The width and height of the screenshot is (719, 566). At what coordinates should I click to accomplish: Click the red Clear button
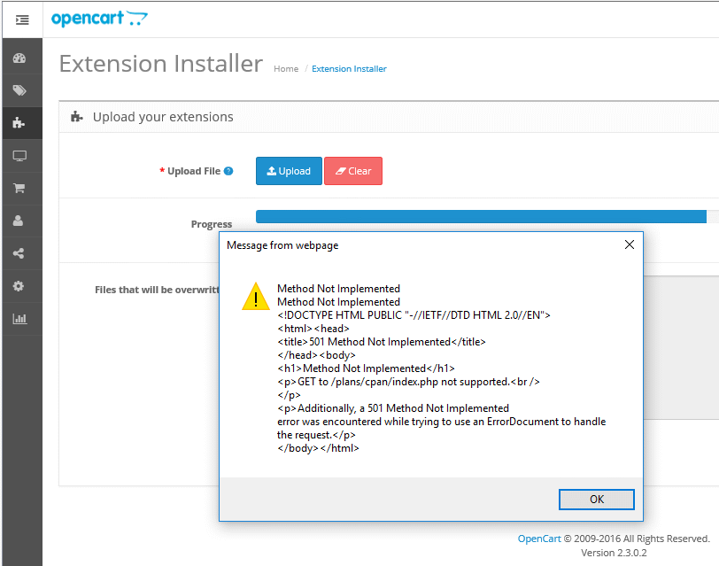[353, 171]
